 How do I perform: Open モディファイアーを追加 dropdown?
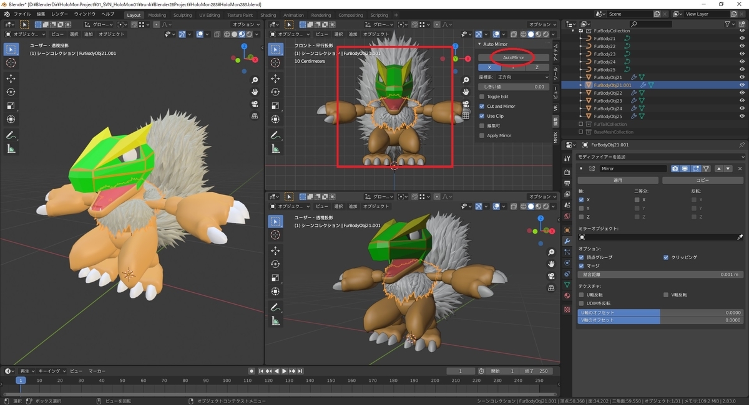coord(660,157)
